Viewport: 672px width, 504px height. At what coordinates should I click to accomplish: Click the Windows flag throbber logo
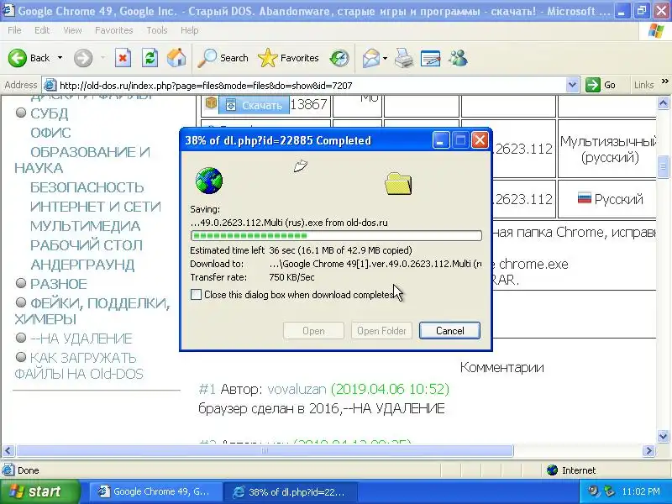tap(656, 31)
